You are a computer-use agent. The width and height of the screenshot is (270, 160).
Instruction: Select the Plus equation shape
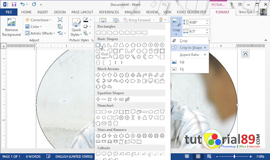[98, 99]
